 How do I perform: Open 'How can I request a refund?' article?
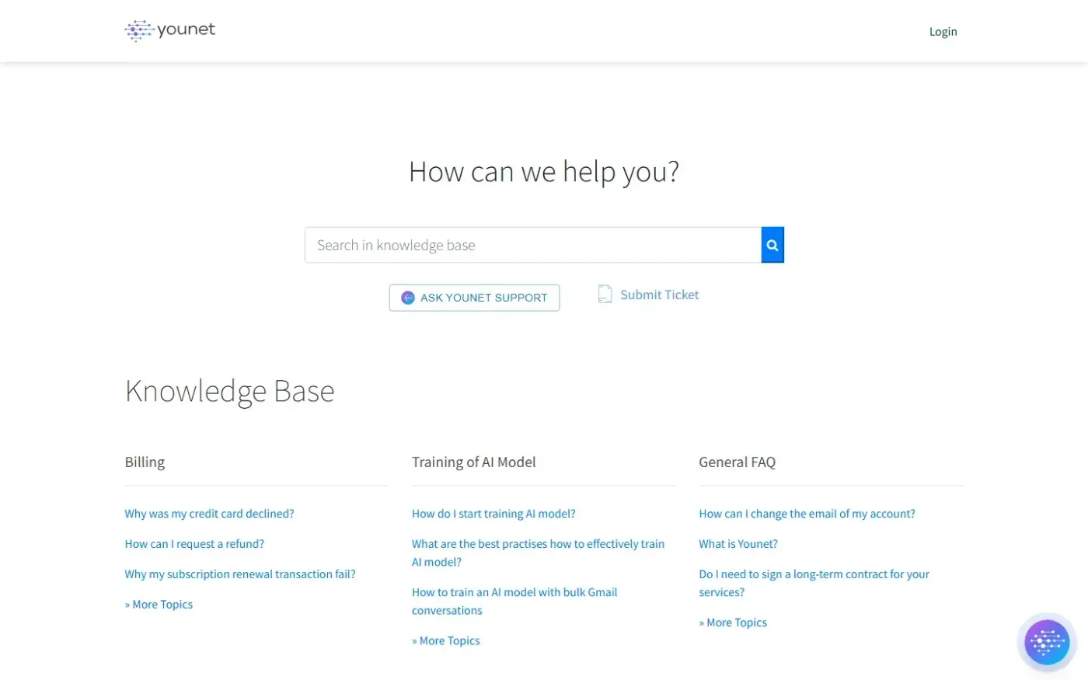[x=194, y=544]
